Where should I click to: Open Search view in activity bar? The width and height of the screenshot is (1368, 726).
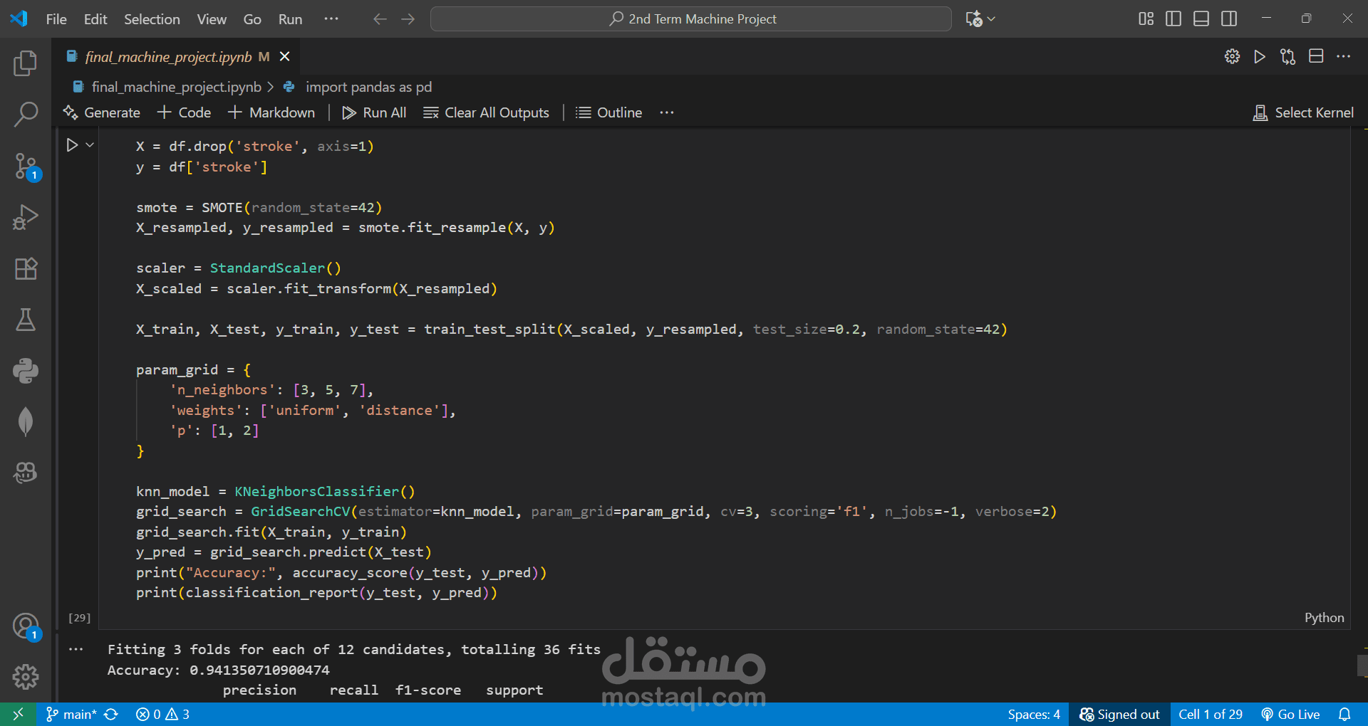tap(26, 114)
